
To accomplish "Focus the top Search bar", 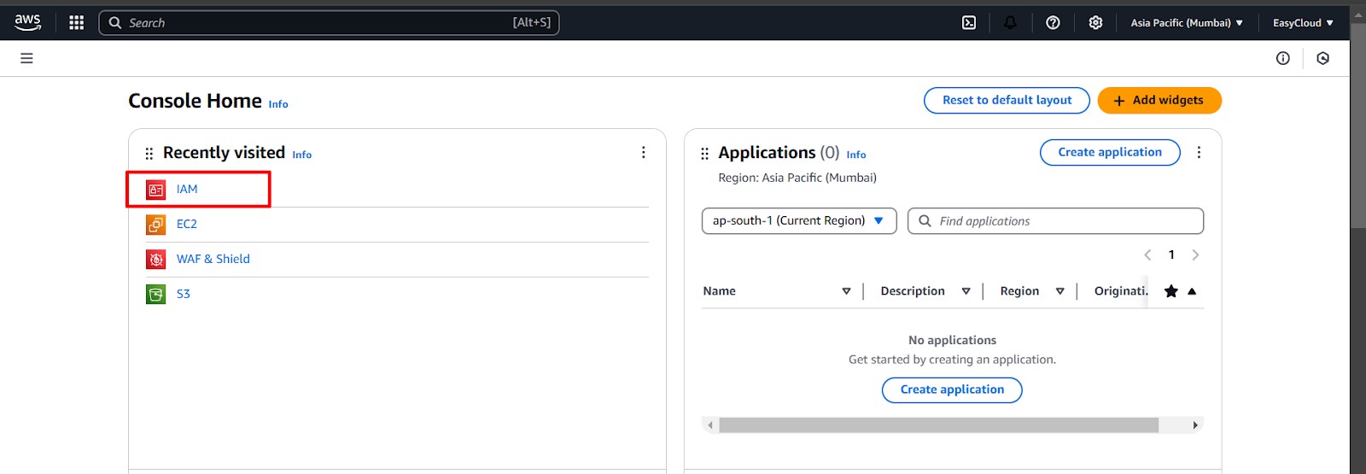I will (330, 23).
